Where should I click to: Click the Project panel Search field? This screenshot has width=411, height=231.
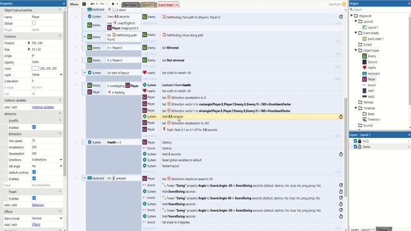coord(379,10)
